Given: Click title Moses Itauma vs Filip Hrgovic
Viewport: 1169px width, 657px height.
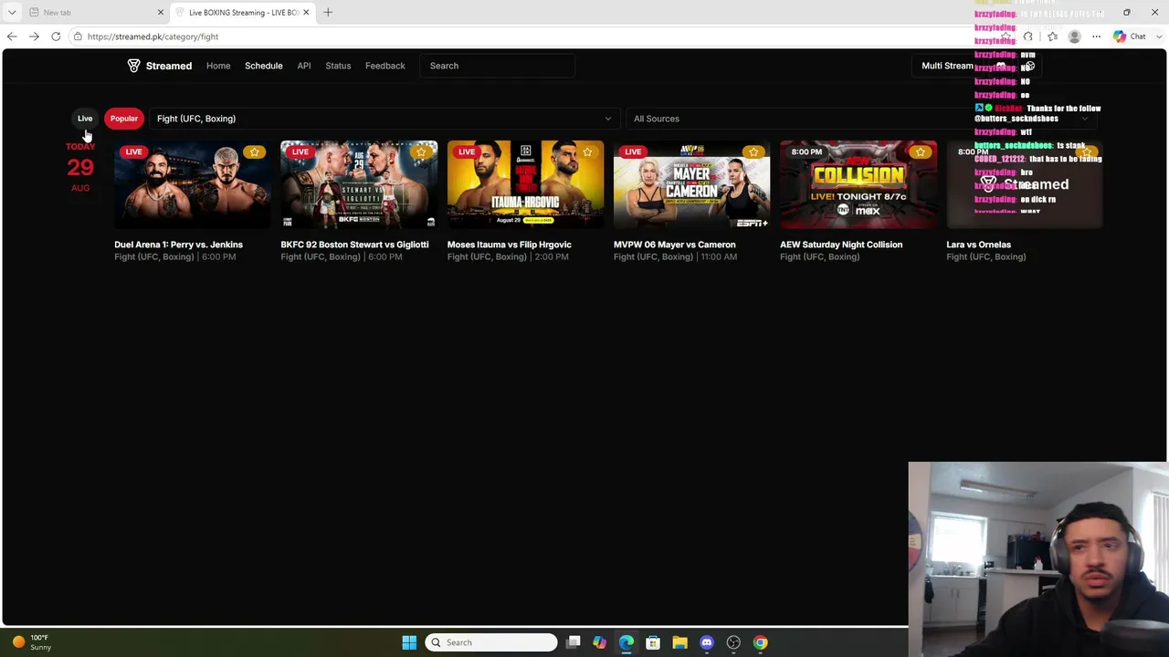Looking at the screenshot, I should tap(510, 245).
